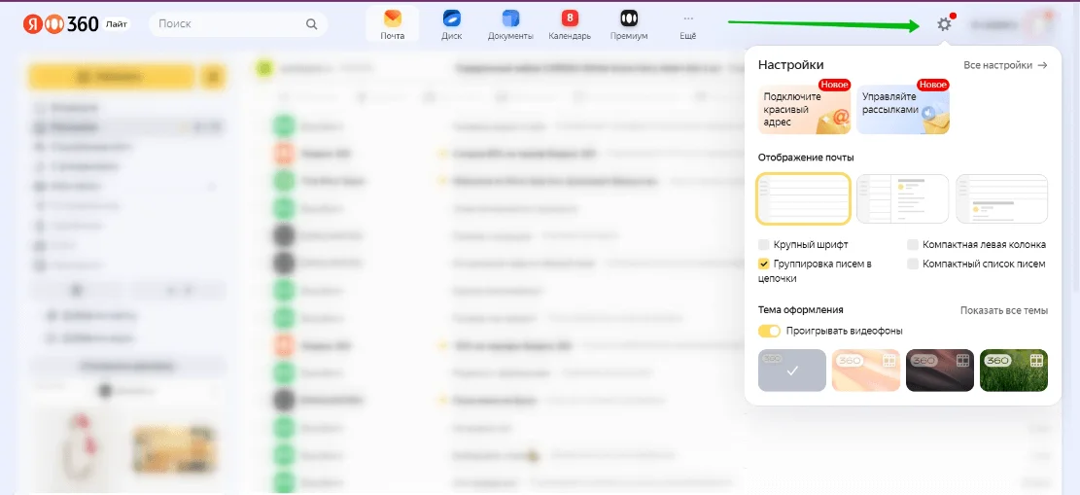This screenshot has height=495, width=1080.
Task: Select three-pane horizontal mail layout
Action: tap(1002, 198)
